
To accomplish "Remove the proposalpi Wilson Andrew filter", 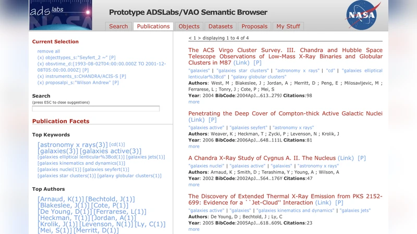I will [x=41, y=83].
